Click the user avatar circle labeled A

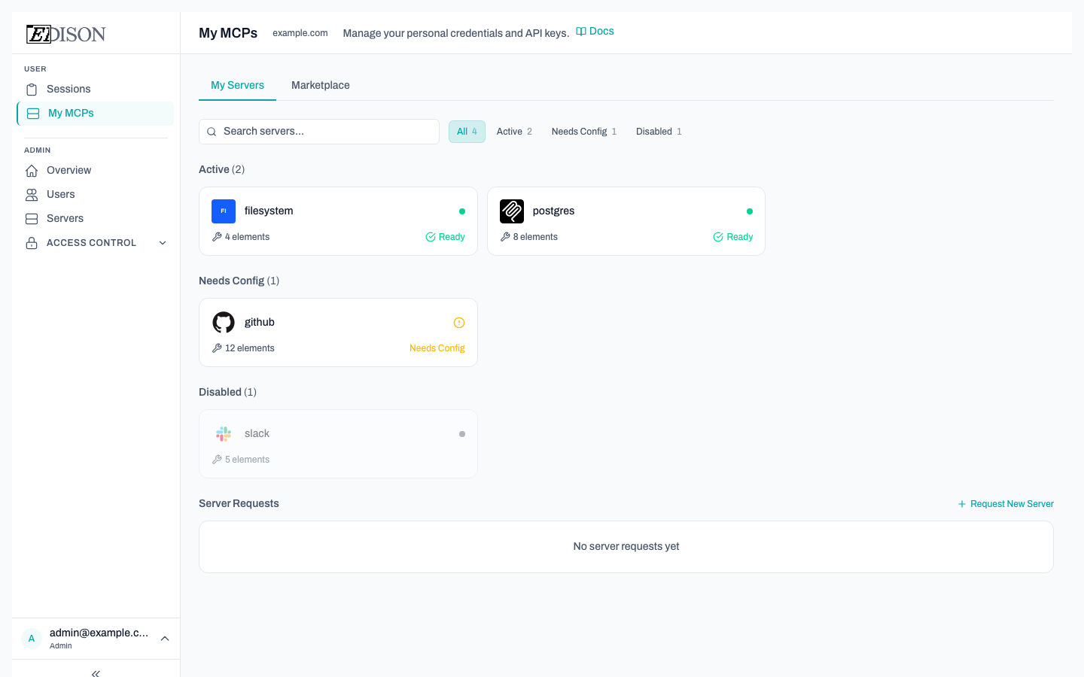point(32,639)
